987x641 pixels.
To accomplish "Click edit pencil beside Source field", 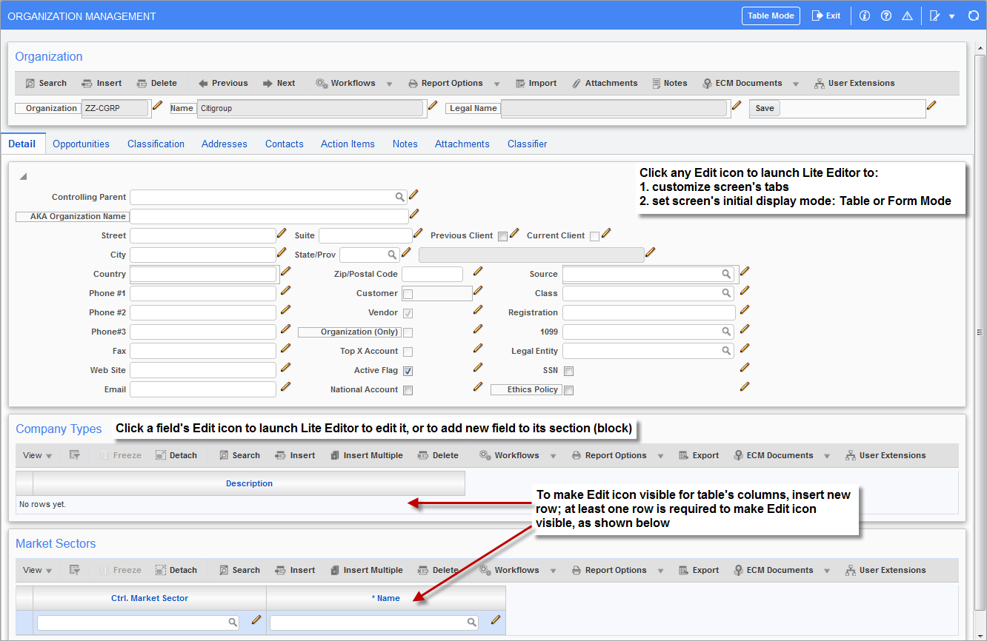I will [745, 272].
